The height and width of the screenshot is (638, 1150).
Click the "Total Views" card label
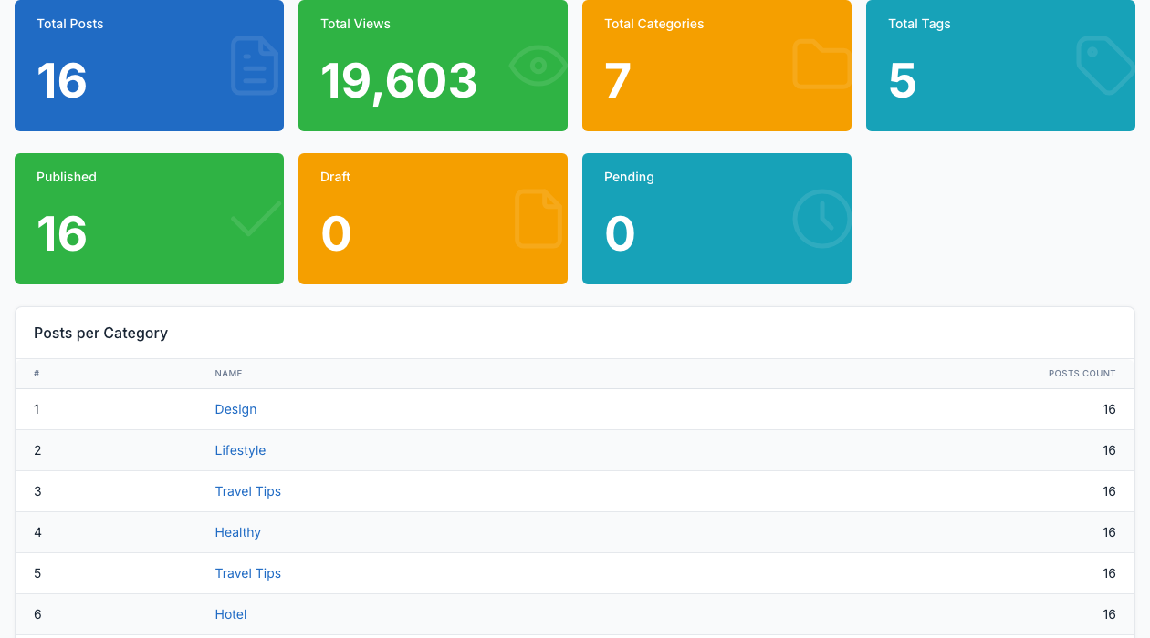355,24
